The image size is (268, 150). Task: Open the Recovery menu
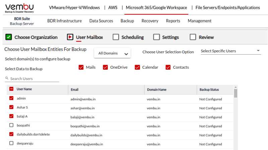(150, 21)
